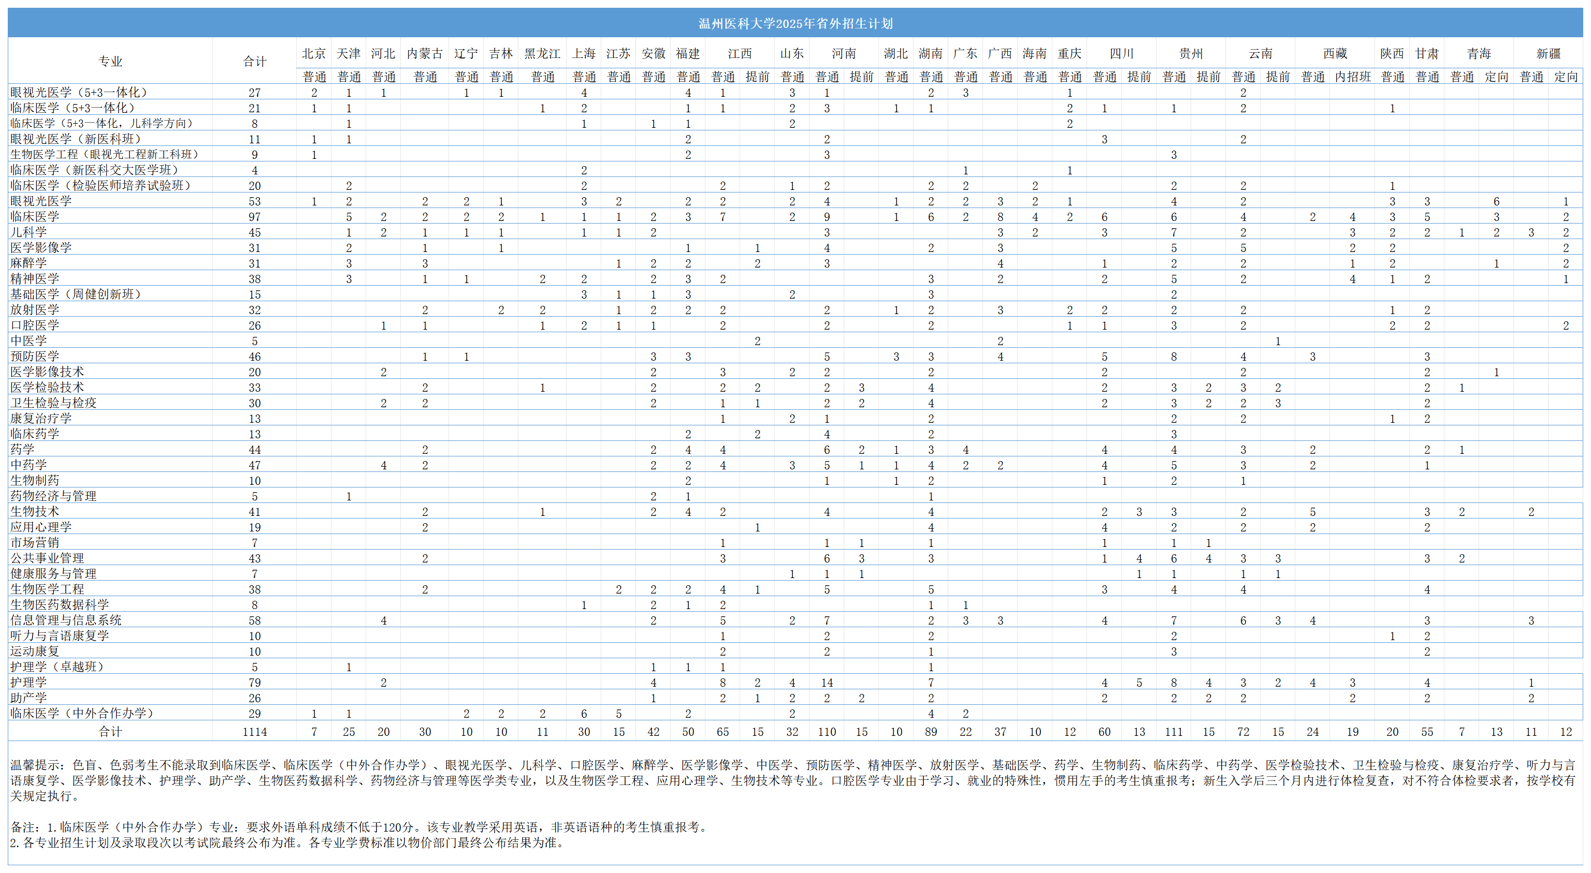Select the 口腔医学 major row label
Screen dimensions: 1591x873
point(35,325)
